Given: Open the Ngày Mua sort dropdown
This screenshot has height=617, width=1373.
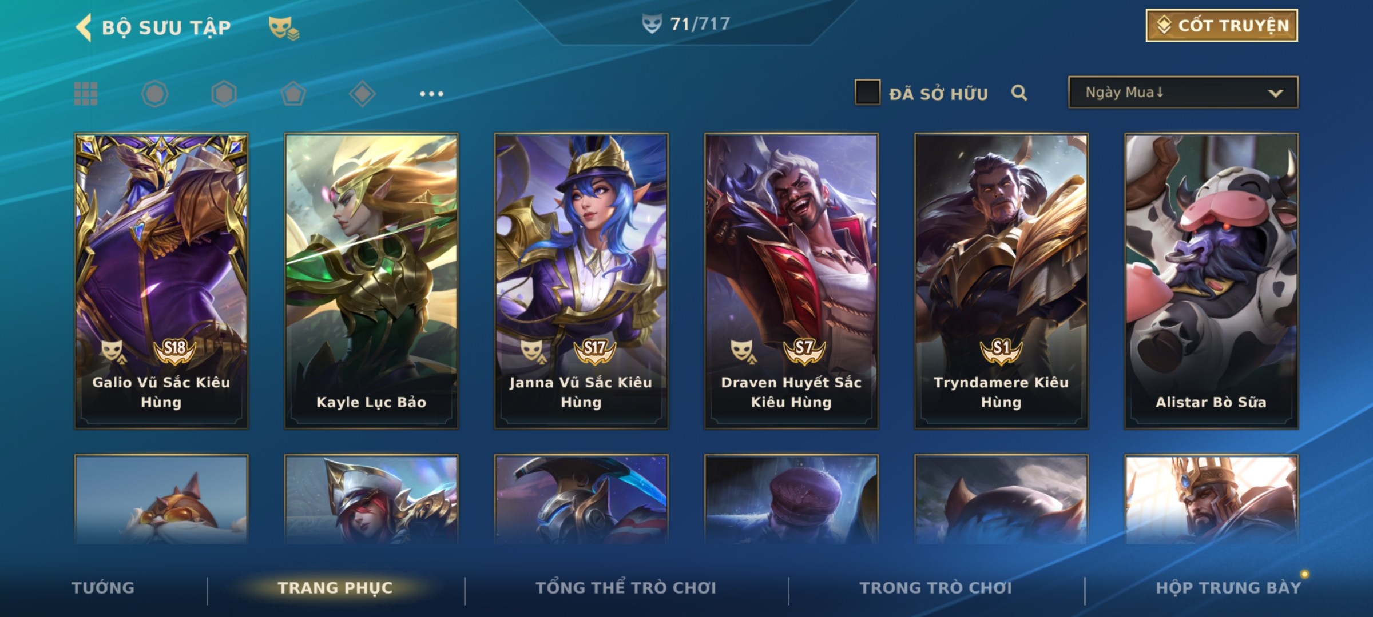Looking at the screenshot, I should pos(1183,92).
